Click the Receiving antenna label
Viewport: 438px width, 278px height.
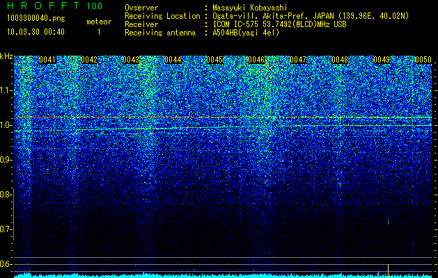pyautogui.click(x=160, y=33)
